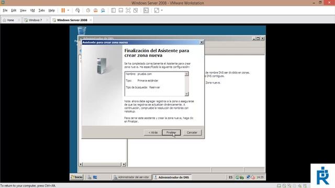Open the Help menu

click(x=51, y=10)
